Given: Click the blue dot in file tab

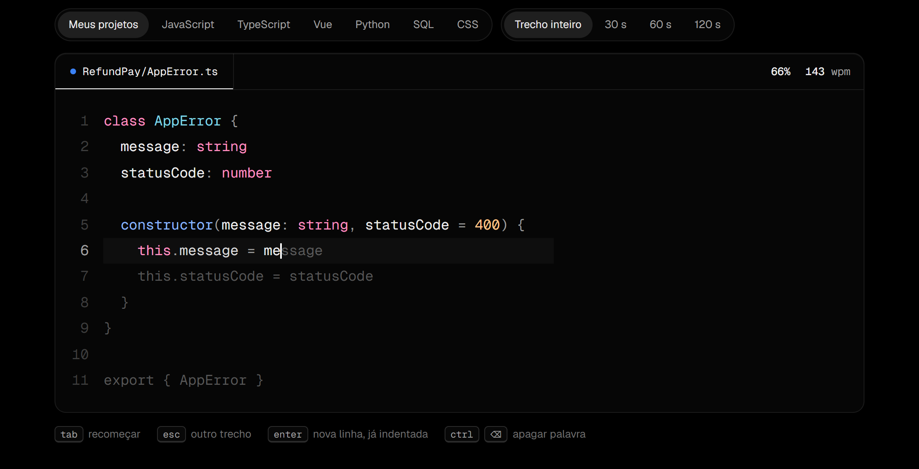Looking at the screenshot, I should [x=73, y=71].
